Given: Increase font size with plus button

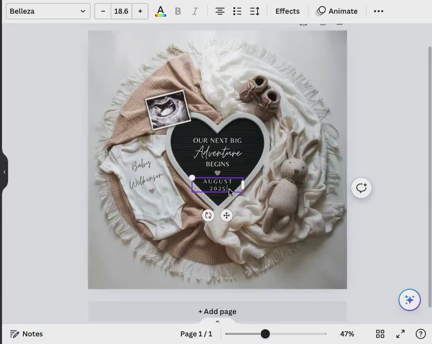Looking at the screenshot, I should click(140, 11).
